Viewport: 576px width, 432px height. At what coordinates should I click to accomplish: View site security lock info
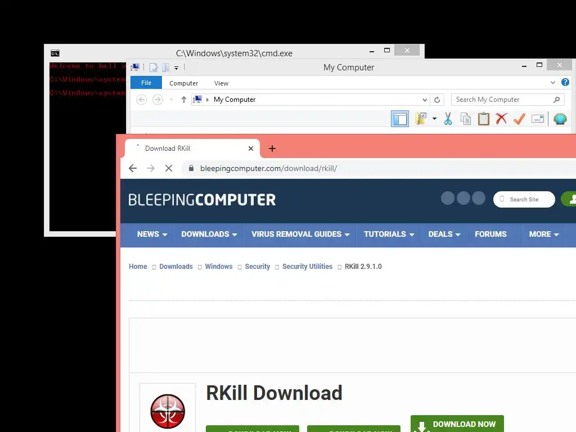tap(191, 168)
